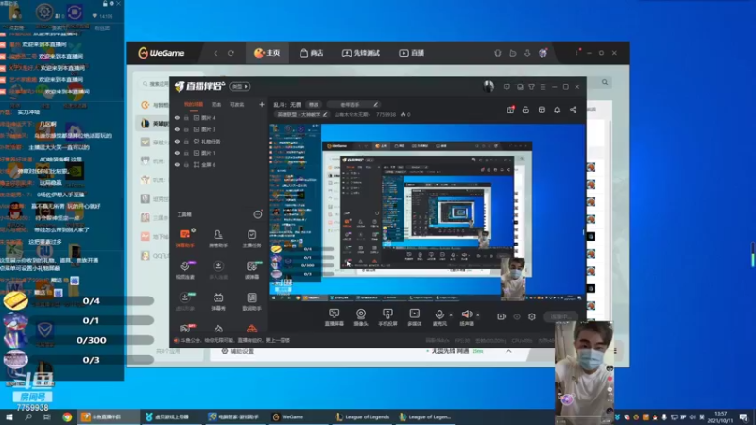The image size is (756, 425).
Task: Expand the pill dropdown beside 直播伴侣 logo
Action: pyautogui.click(x=240, y=86)
